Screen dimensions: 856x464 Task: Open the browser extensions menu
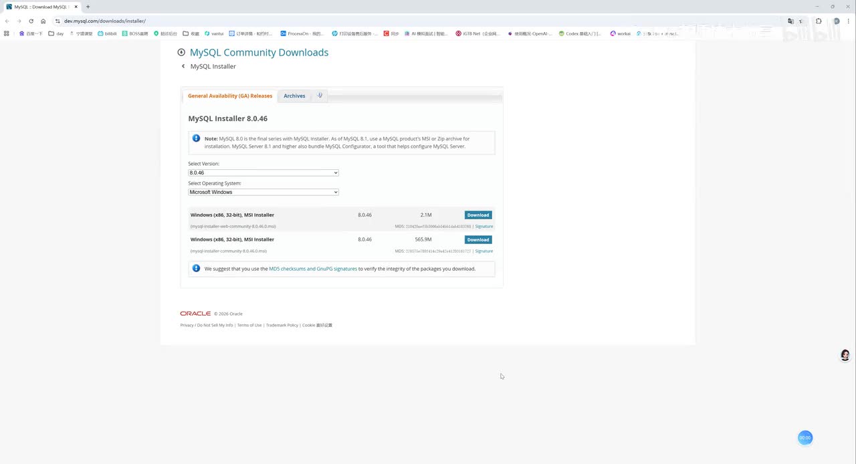click(x=819, y=21)
